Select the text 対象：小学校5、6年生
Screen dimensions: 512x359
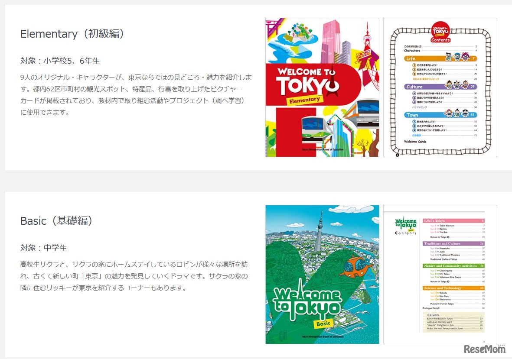pyautogui.click(x=60, y=61)
